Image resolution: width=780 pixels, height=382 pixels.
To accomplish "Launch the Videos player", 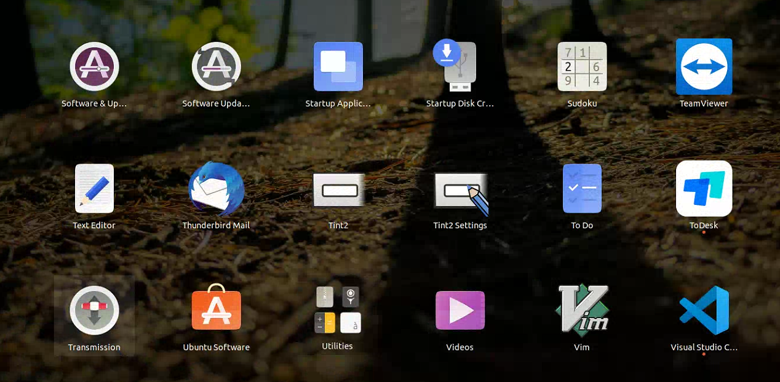I will 460,310.
